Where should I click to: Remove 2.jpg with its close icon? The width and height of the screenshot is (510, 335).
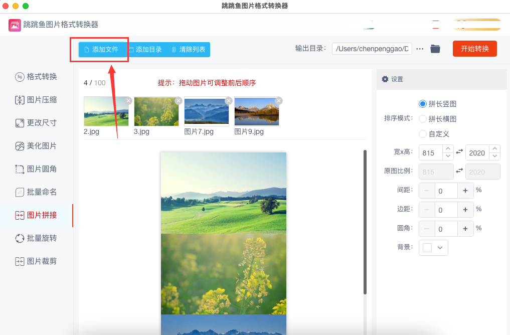pyautogui.click(x=128, y=101)
